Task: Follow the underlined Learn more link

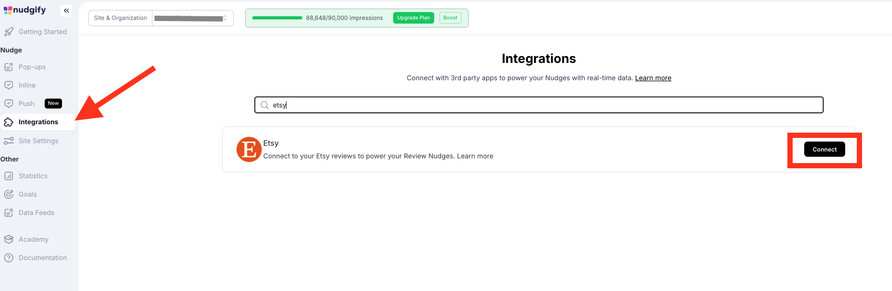Action: pos(653,78)
